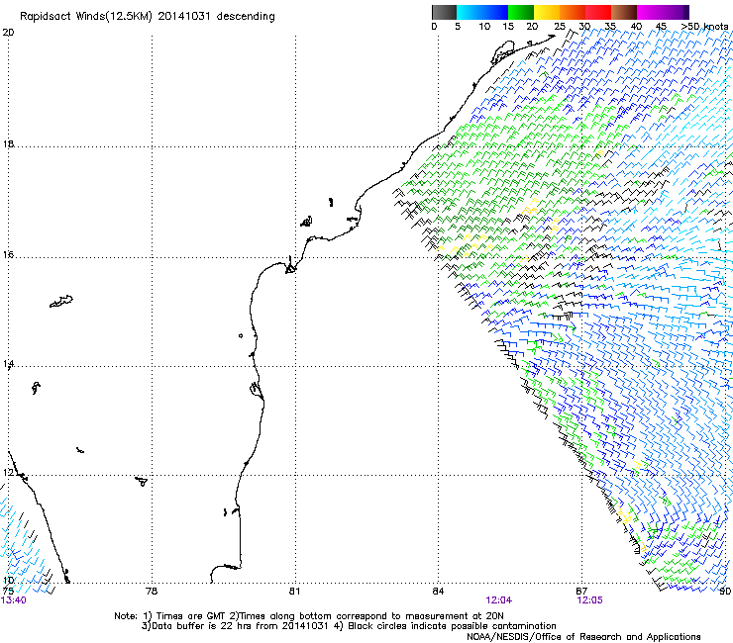Click the cyan-to-blue 5-15 knots legend segment
This screenshot has width=733, height=643.
[482, 12]
